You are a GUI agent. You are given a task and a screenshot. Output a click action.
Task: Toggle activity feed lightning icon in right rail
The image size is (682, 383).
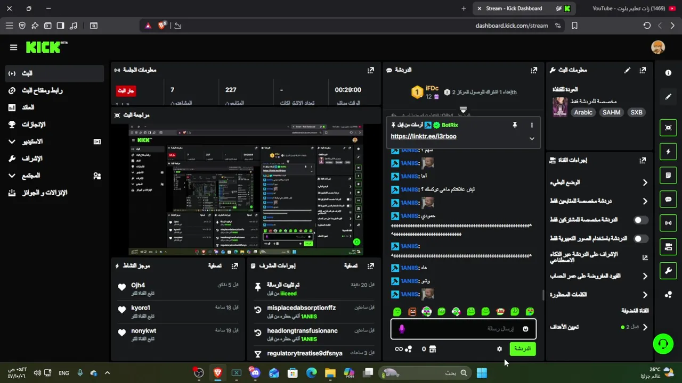click(x=668, y=152)
